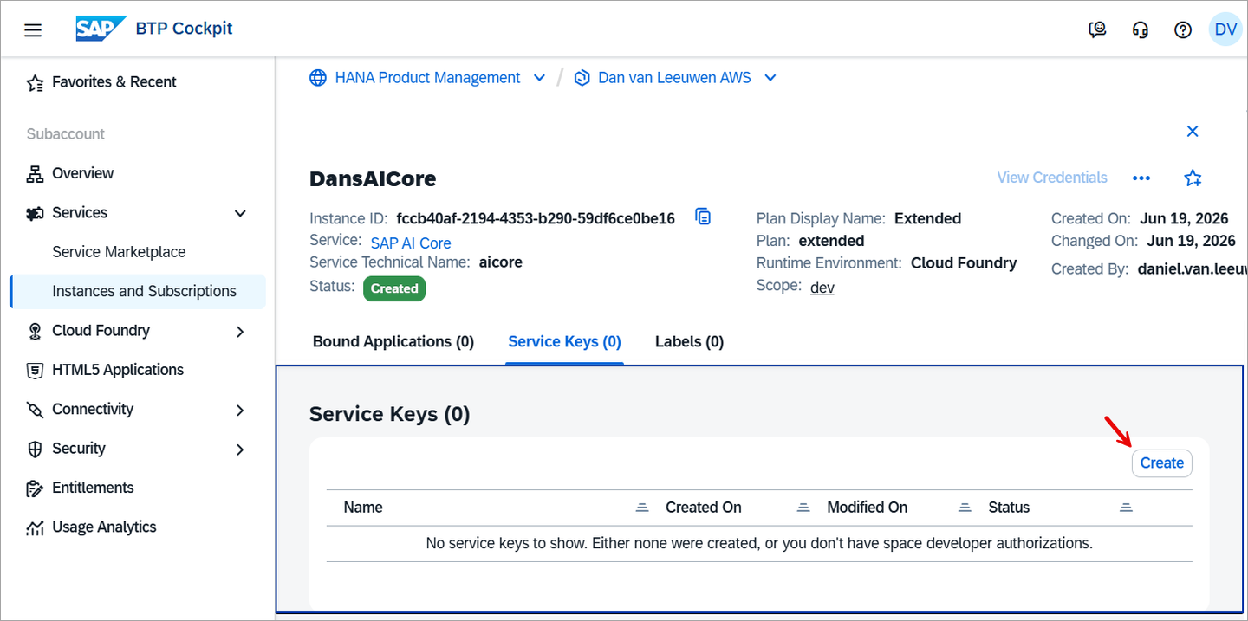Open Created On column menu icon
1248x621 pixels.
tap(803, 508)
